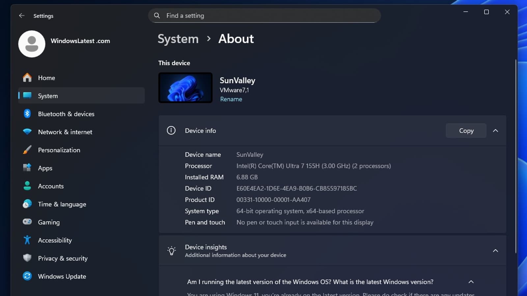The image size is (527, 296).
Task: Click the This device heading
Action: 174,63
